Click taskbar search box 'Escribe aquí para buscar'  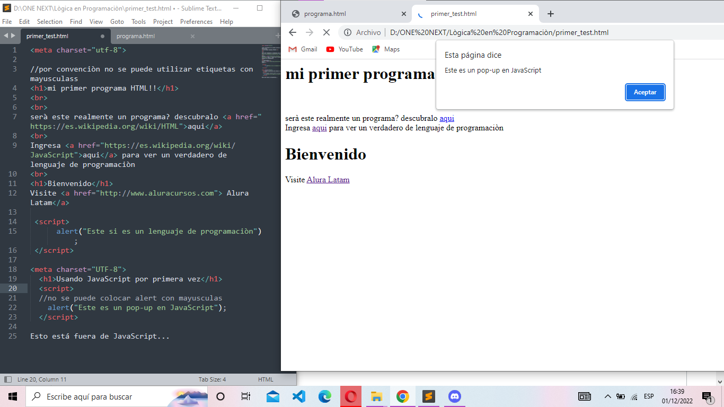click(117, 396)
